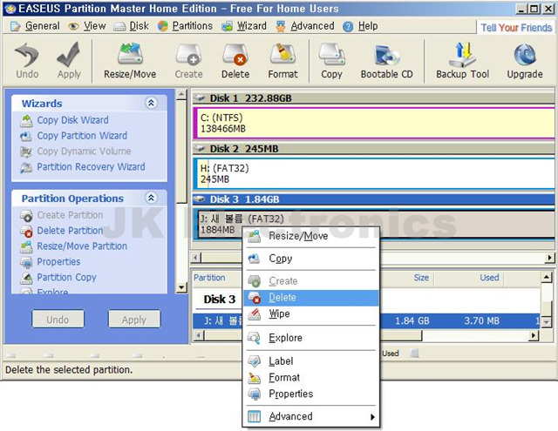558x431 pixels.
Task: Choose Create in context menu
Action: (311, 281)
